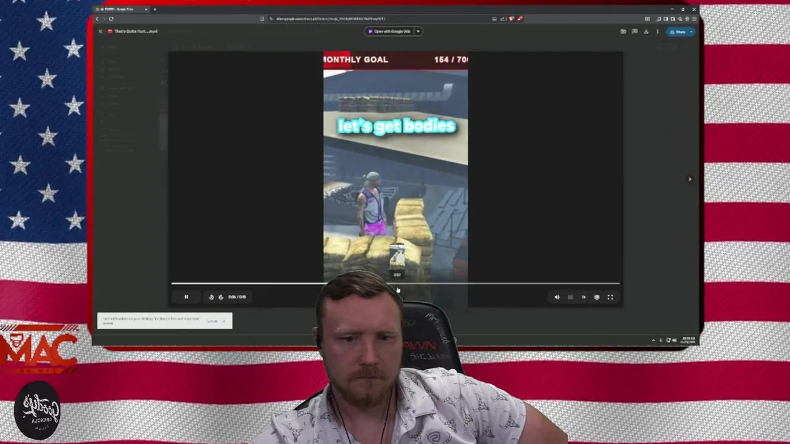Click the video frame showing let's get bodies
This screenshot has height=444, width=790.
tap(396, 179)
